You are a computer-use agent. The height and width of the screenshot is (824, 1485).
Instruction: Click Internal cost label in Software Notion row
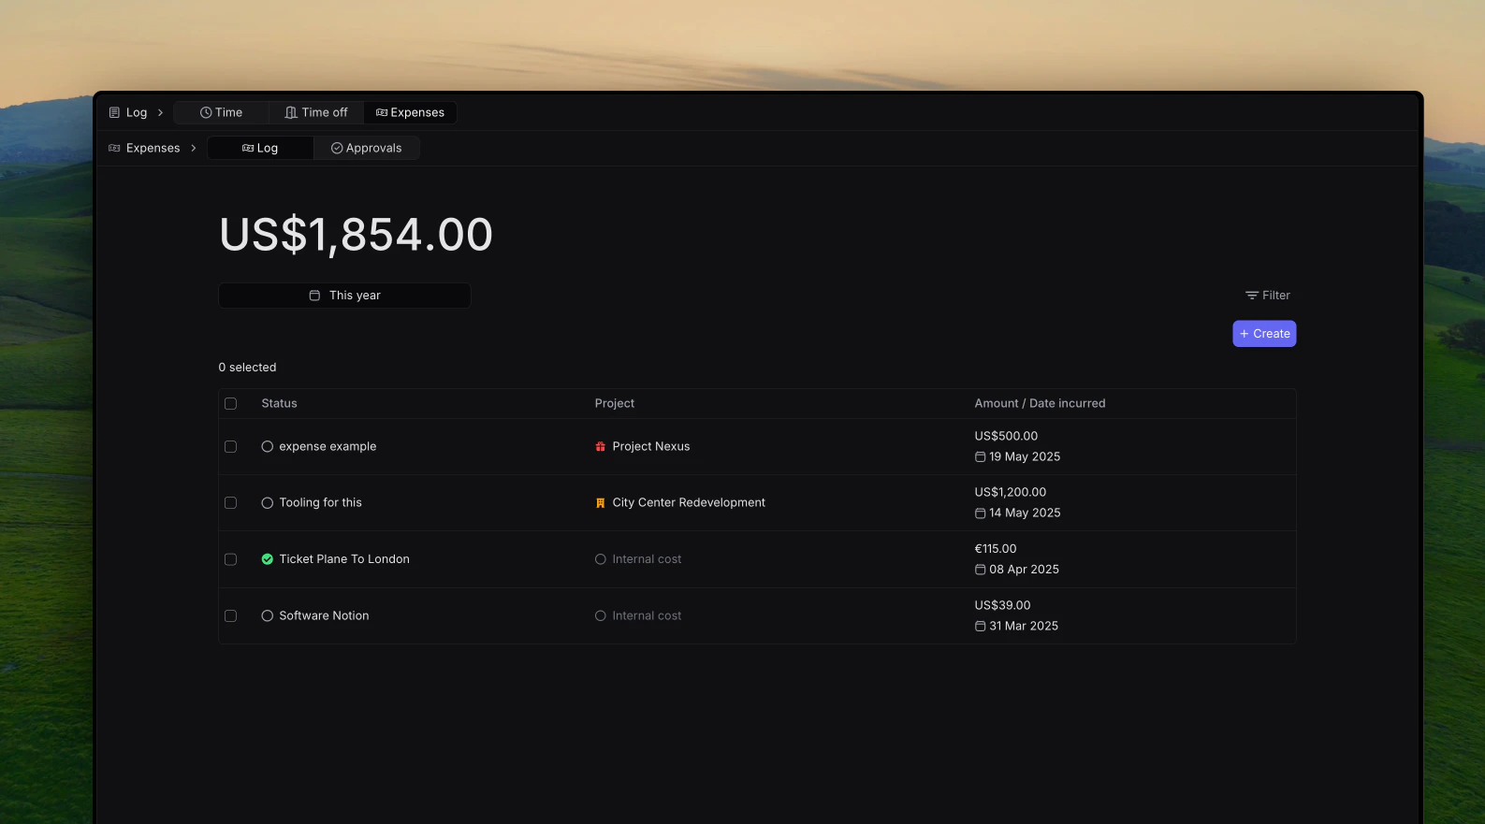pyautogui.click(x=647, y=616)
